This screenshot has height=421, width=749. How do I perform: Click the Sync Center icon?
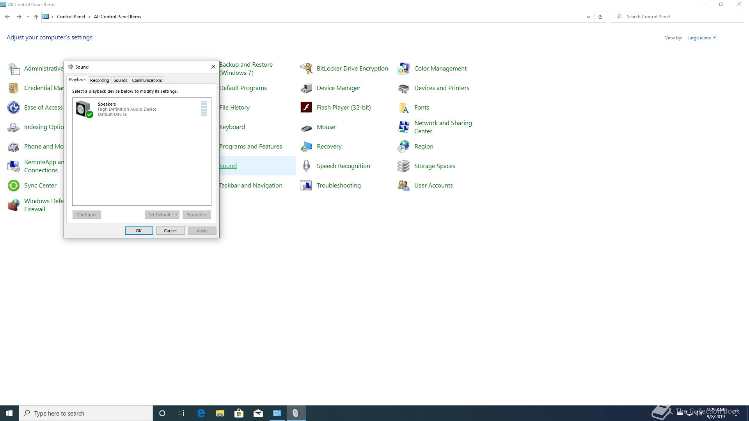pos(14,186)
